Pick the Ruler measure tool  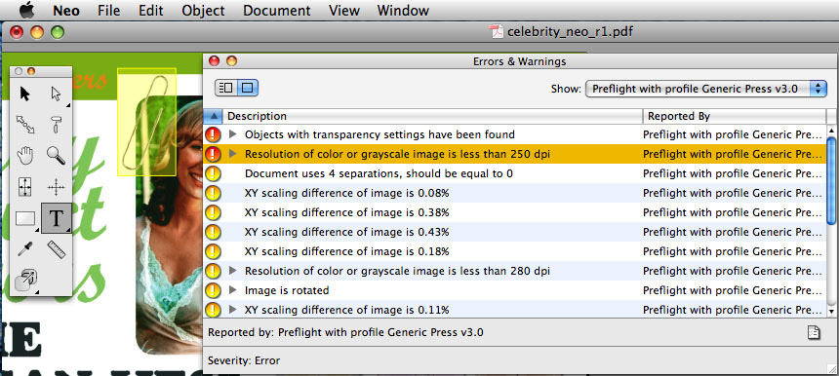56,249
